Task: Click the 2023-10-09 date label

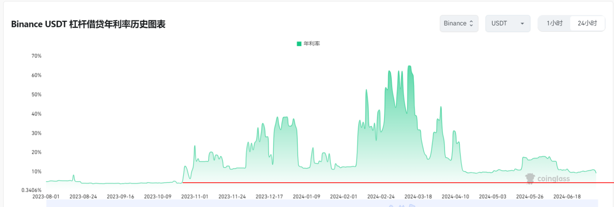Action: coord(157,197)
